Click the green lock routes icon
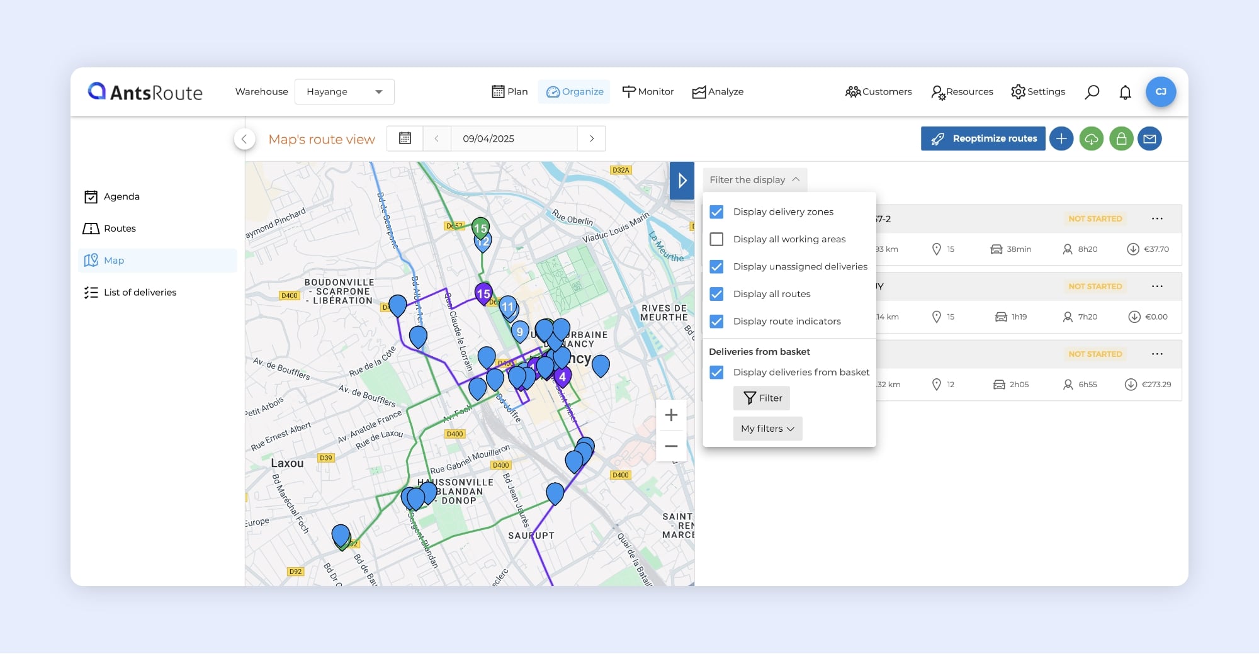 [x=1121, y=138]
